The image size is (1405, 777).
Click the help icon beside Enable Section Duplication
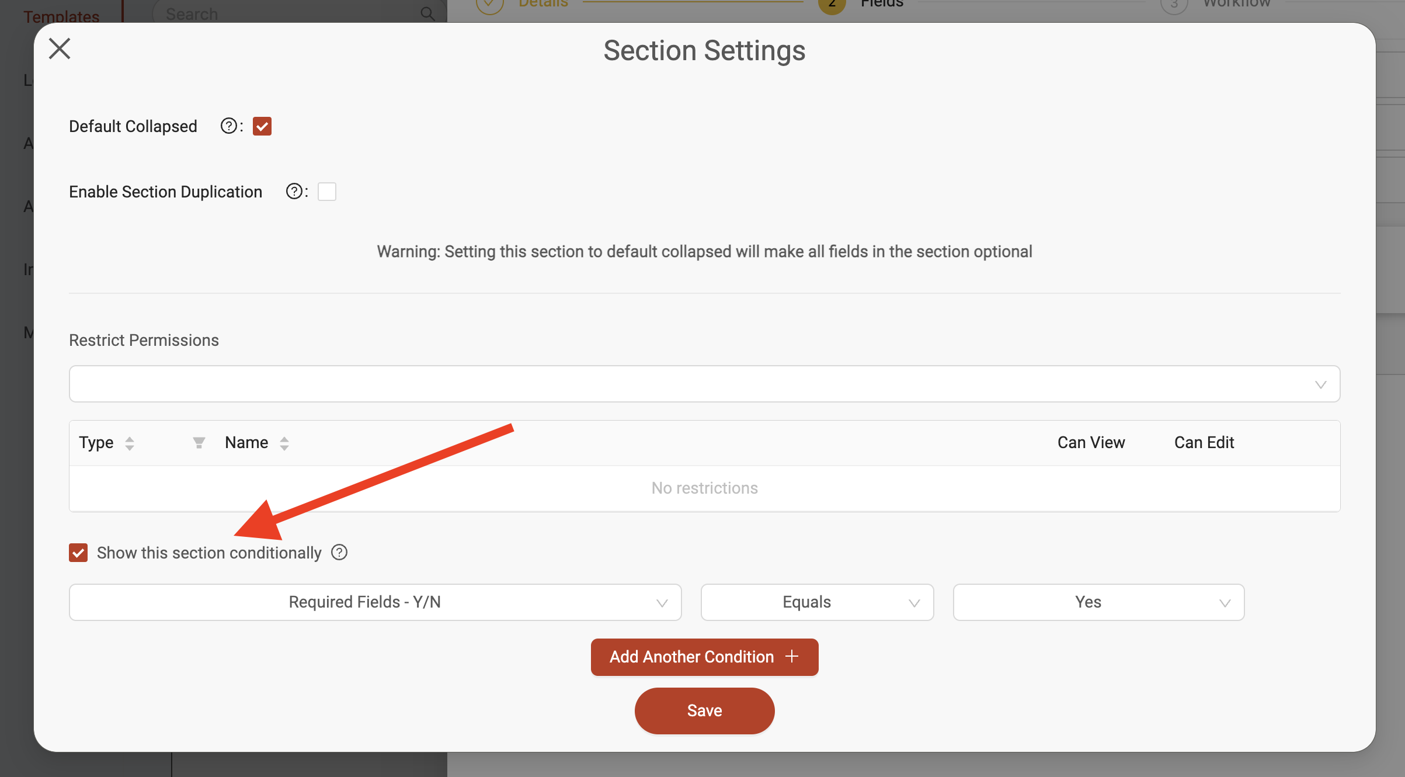tap(294, 192)
